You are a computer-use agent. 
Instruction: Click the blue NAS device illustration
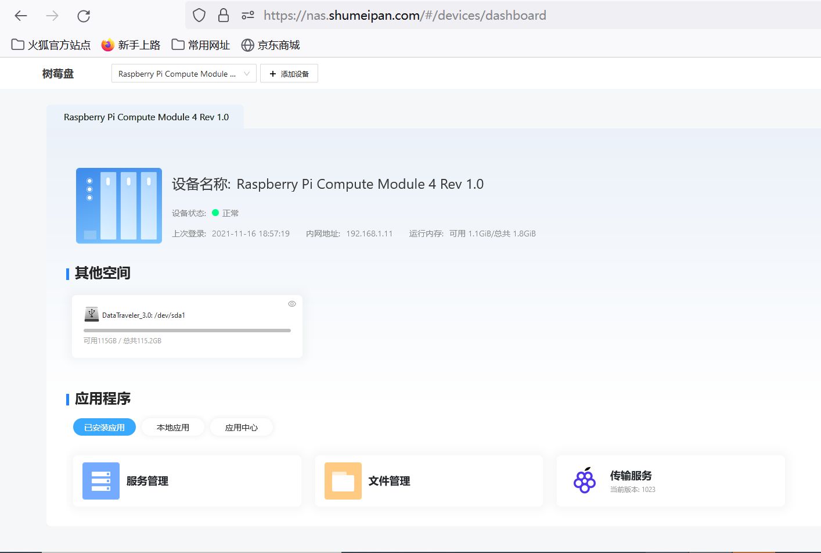(x=119, y=206)
